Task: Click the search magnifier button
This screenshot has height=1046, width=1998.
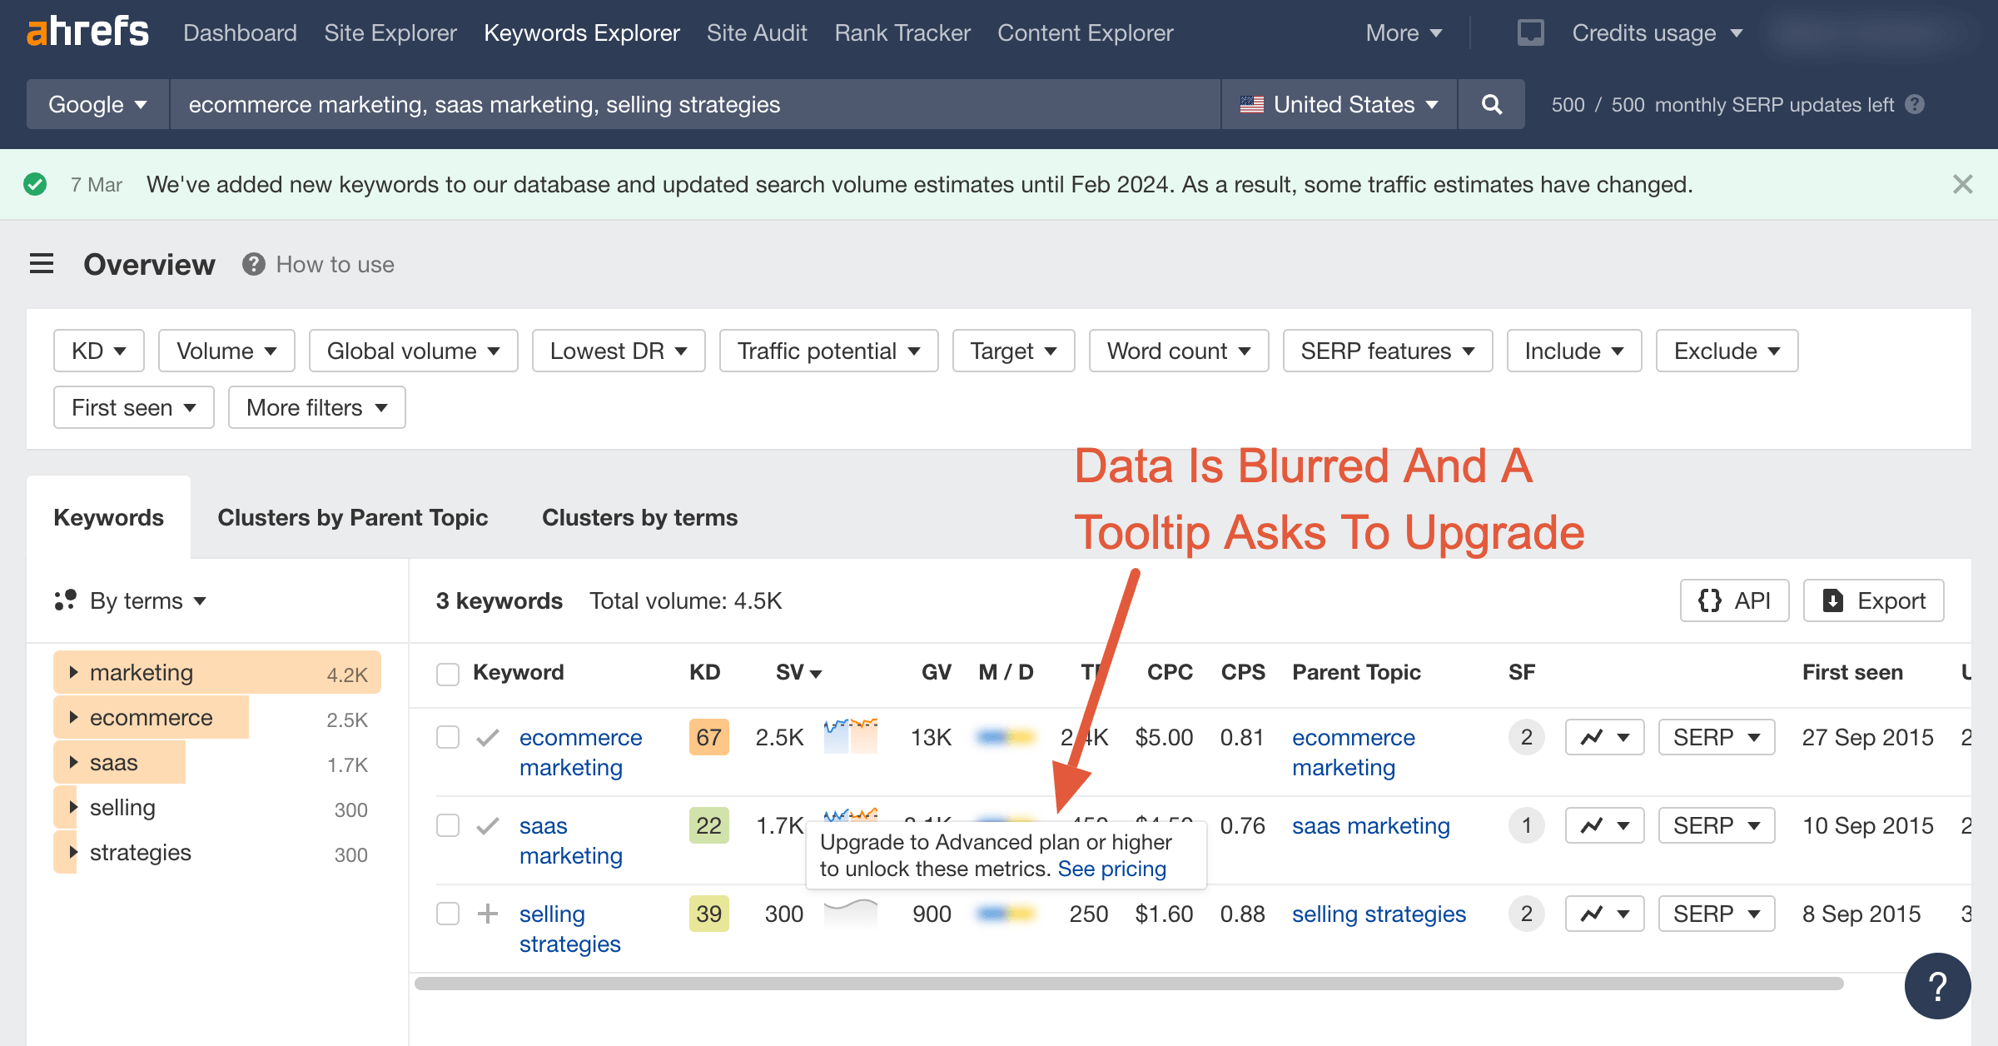Action: coord(1492,104)
